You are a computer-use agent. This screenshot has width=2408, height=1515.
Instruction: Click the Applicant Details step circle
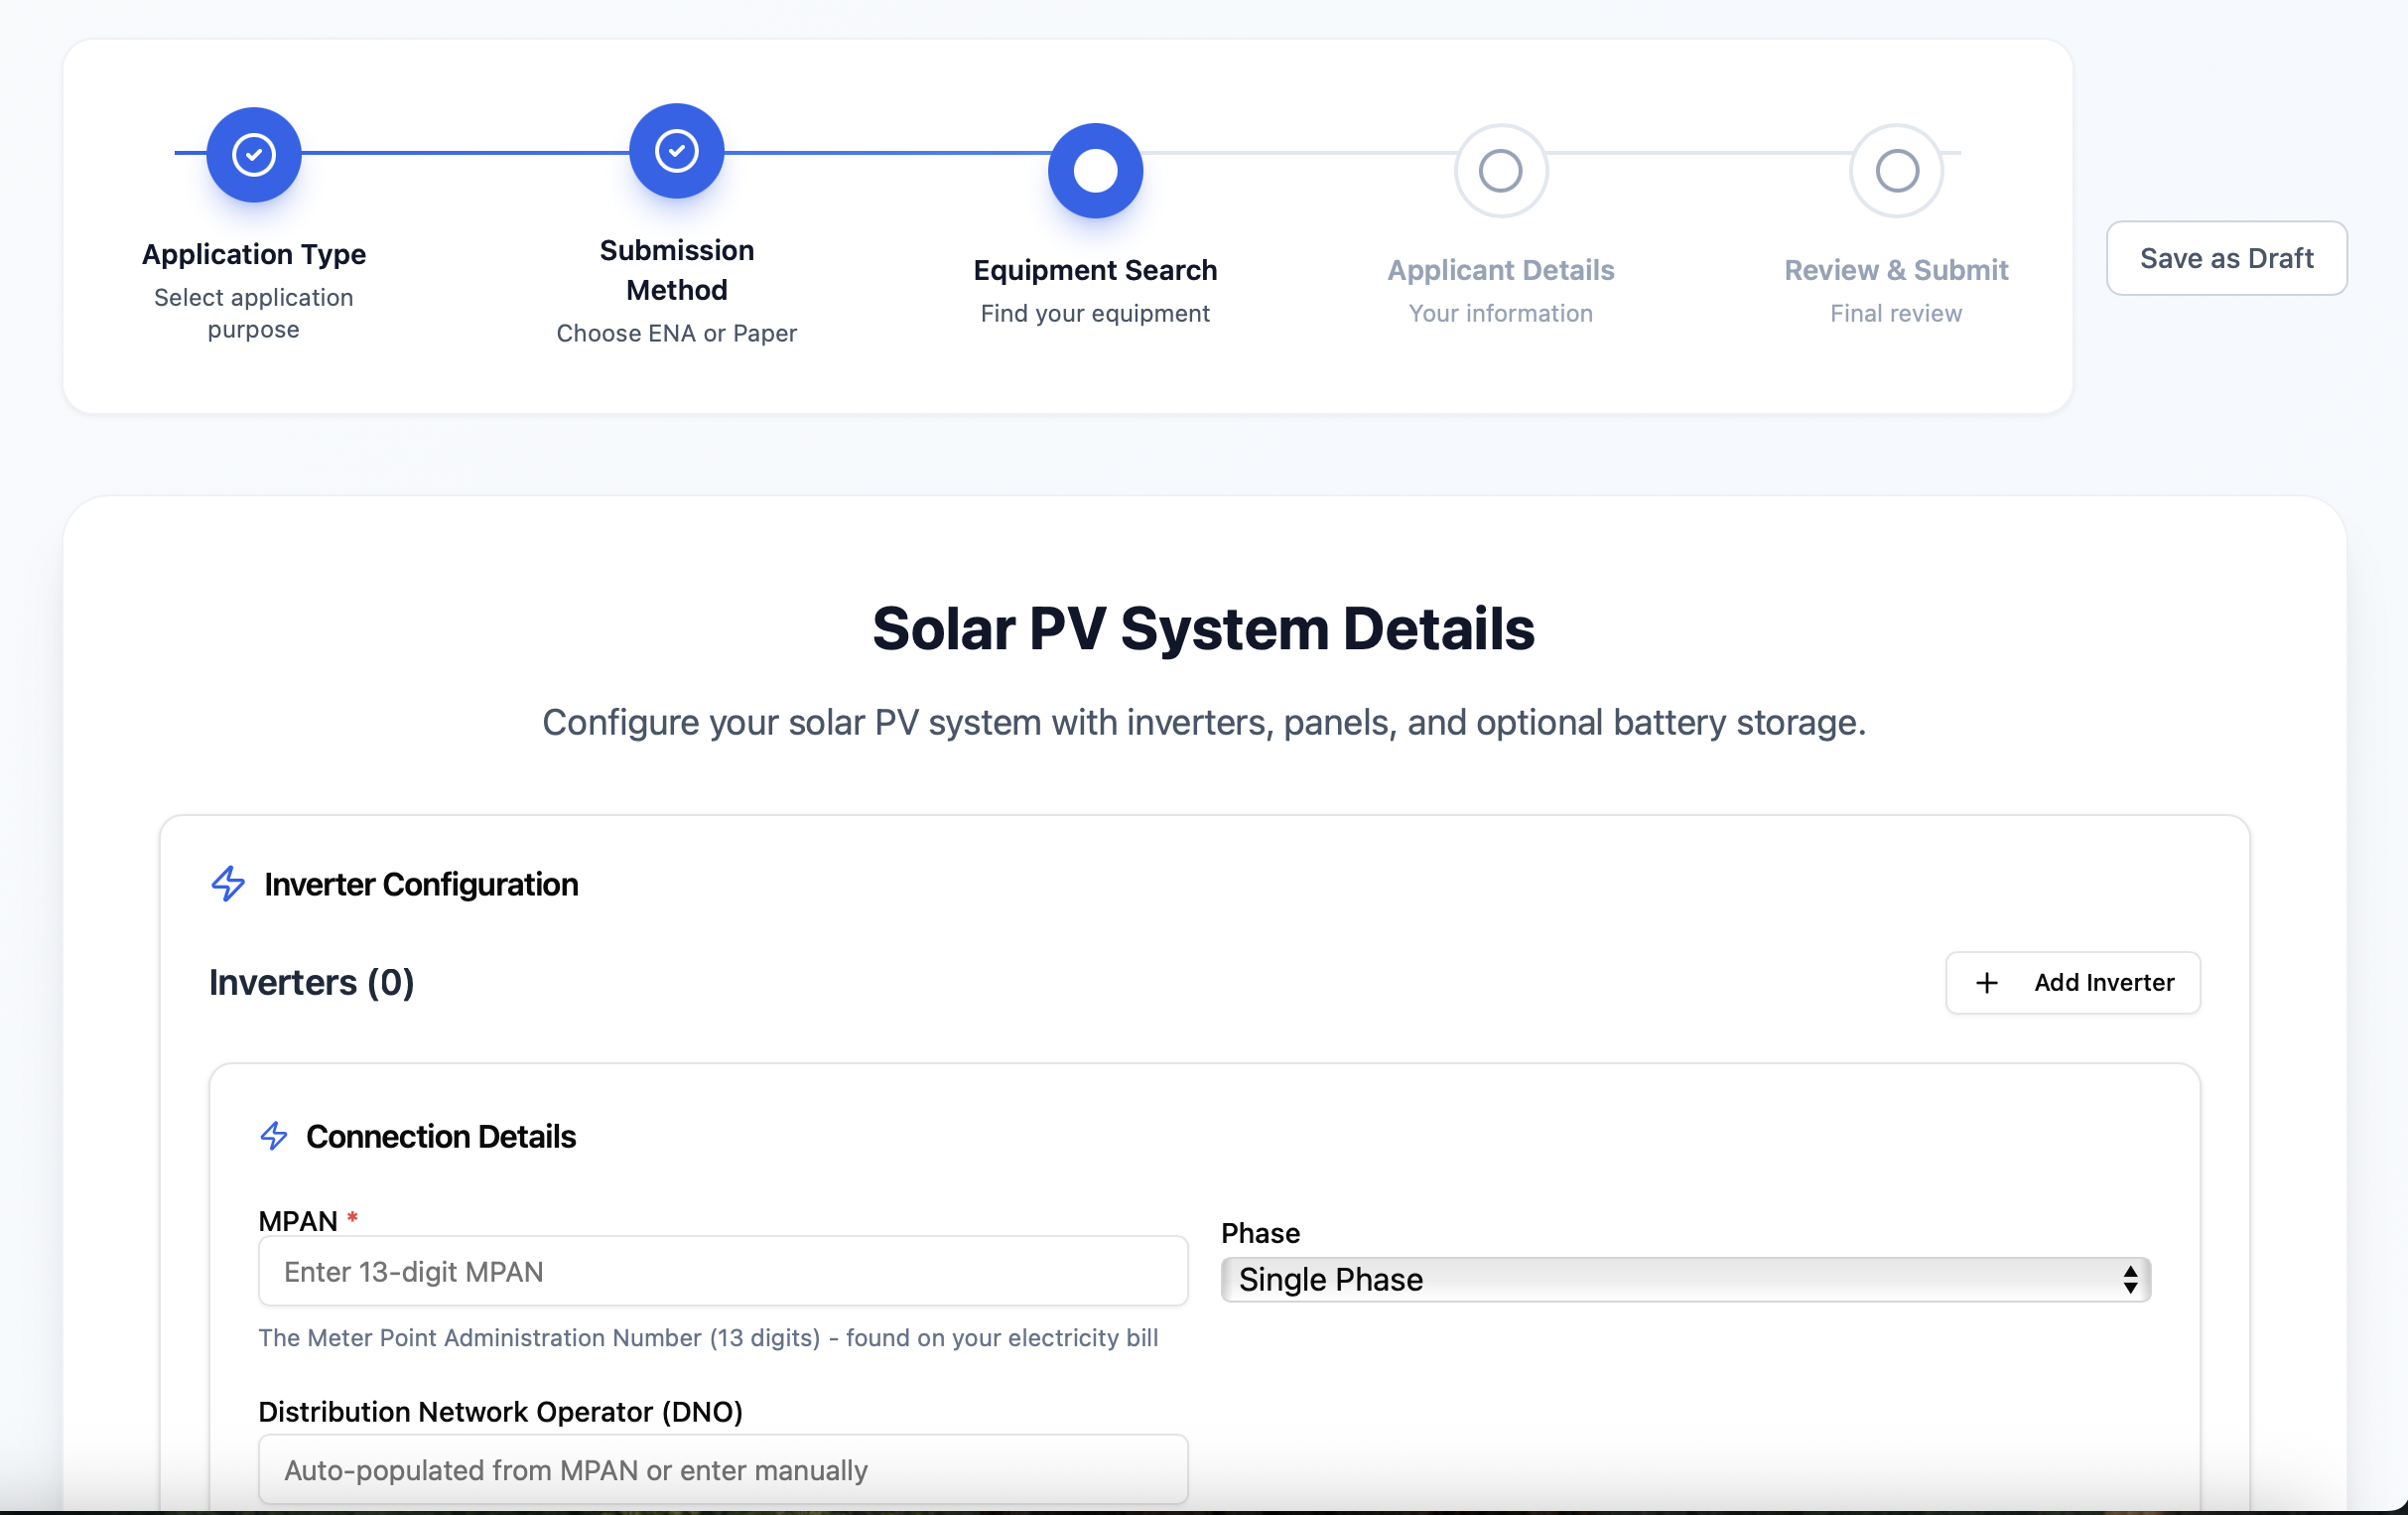pos(1500,171)
